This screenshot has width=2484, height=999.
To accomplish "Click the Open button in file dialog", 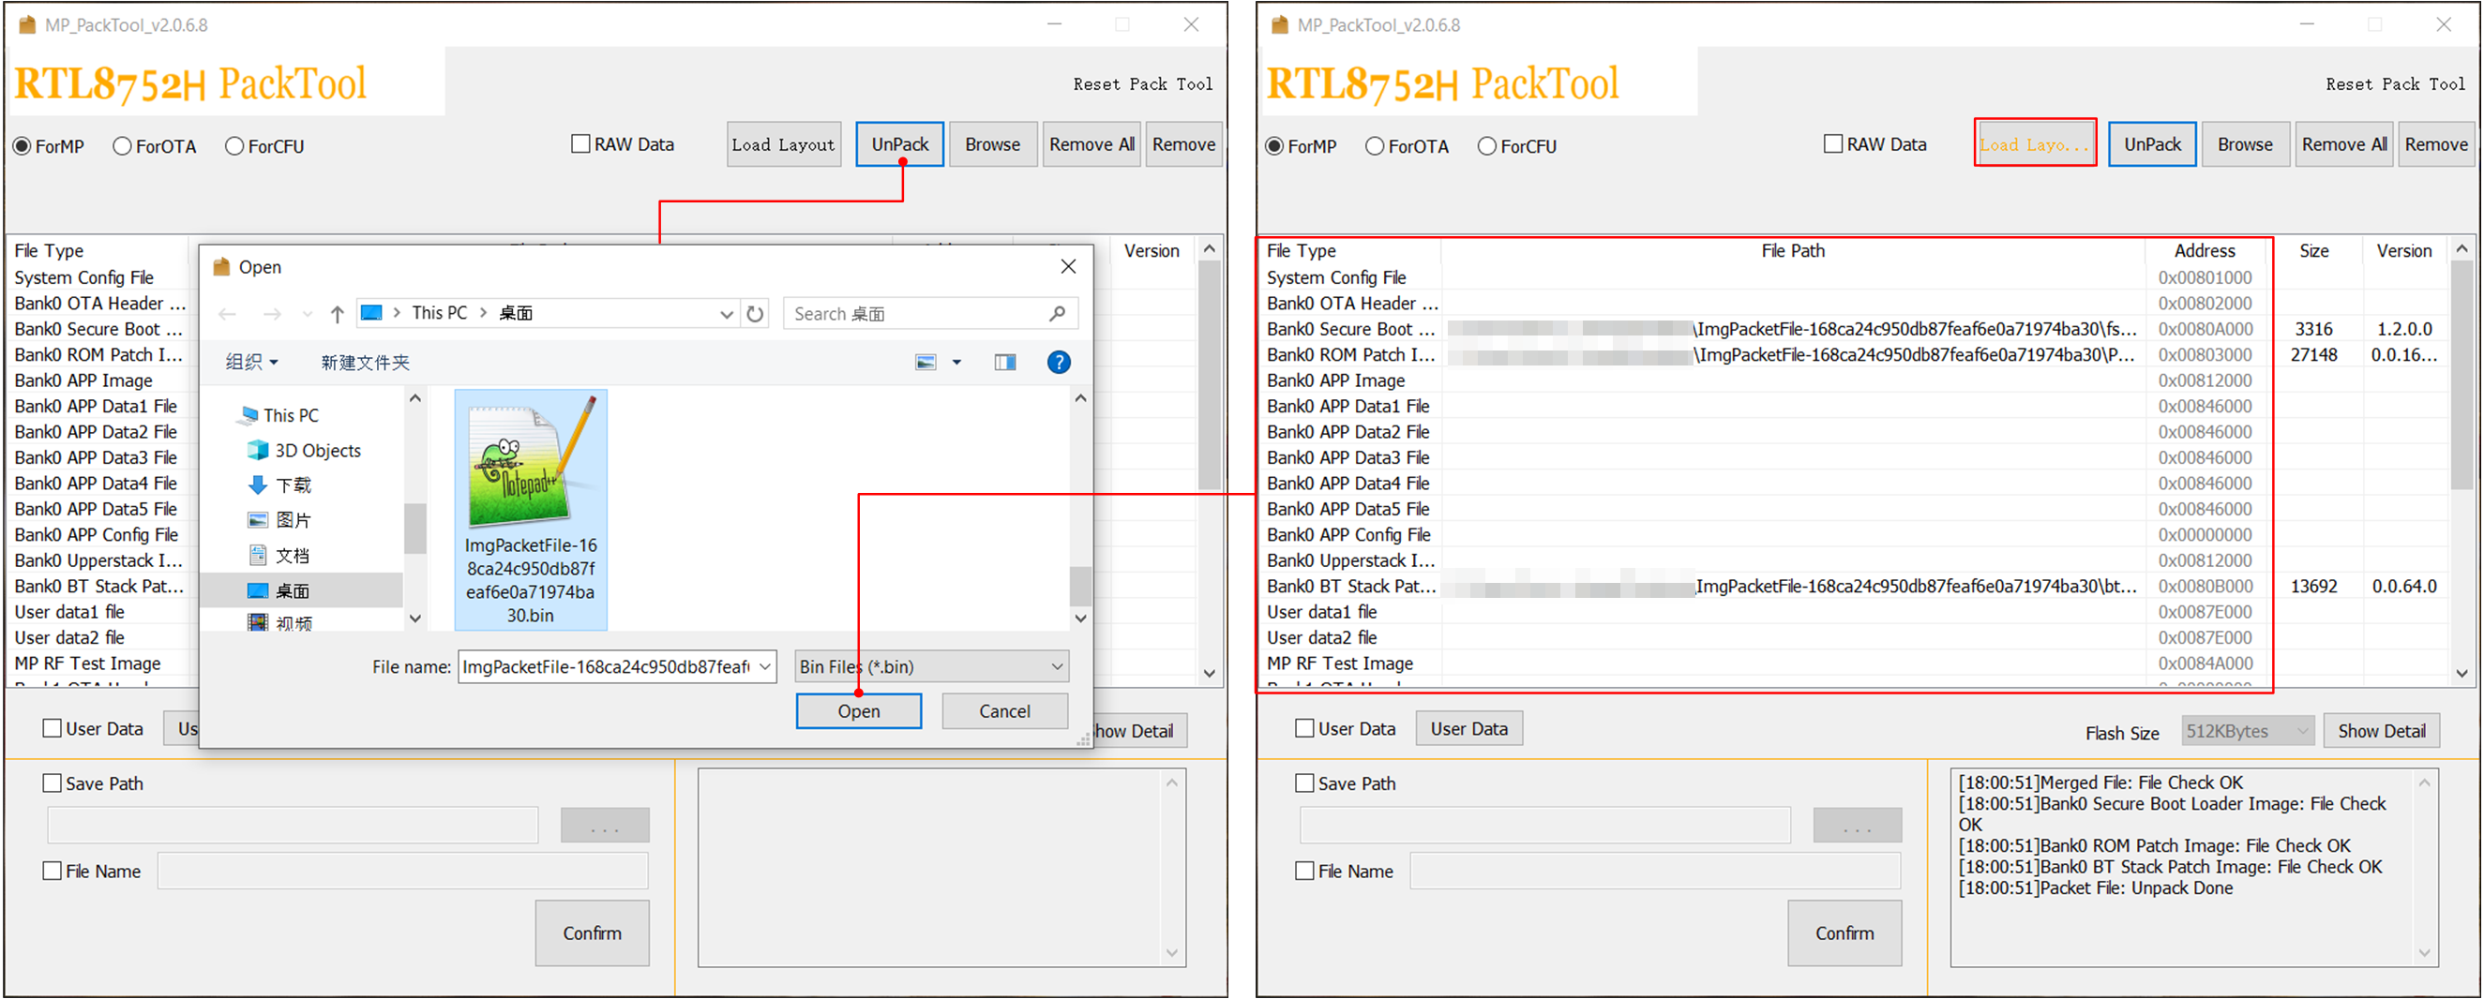I will click(857, 712).
